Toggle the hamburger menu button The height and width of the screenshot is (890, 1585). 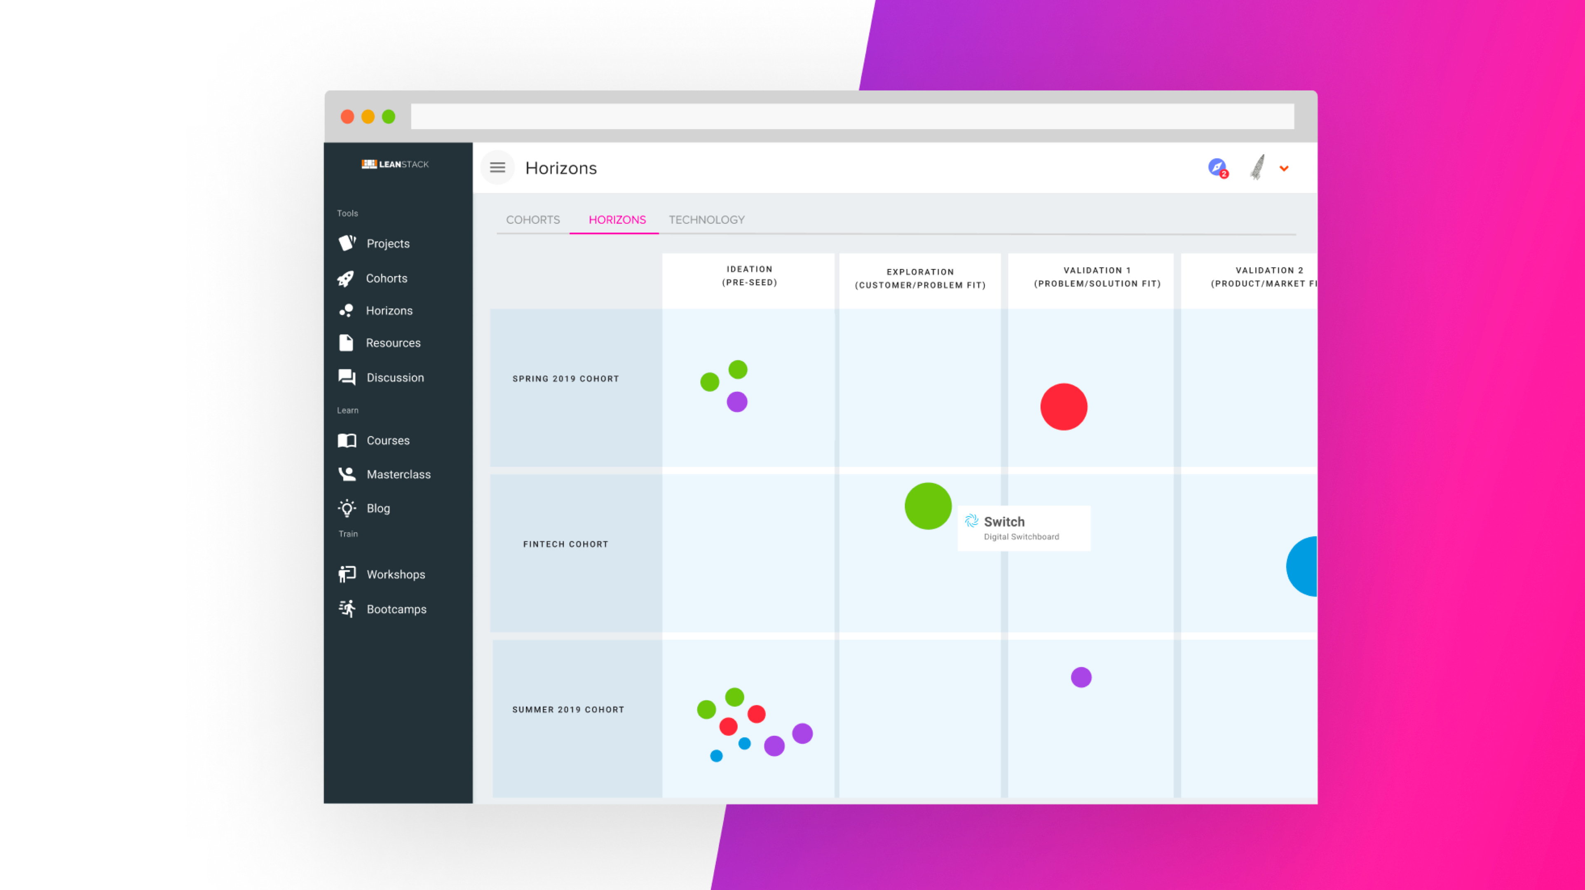click(497, 167)
